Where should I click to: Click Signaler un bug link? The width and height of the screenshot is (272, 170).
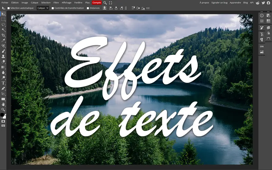219,3
